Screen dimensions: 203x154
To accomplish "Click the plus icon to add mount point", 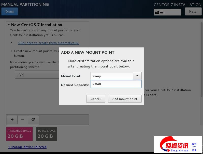I will tap(12, 119).
